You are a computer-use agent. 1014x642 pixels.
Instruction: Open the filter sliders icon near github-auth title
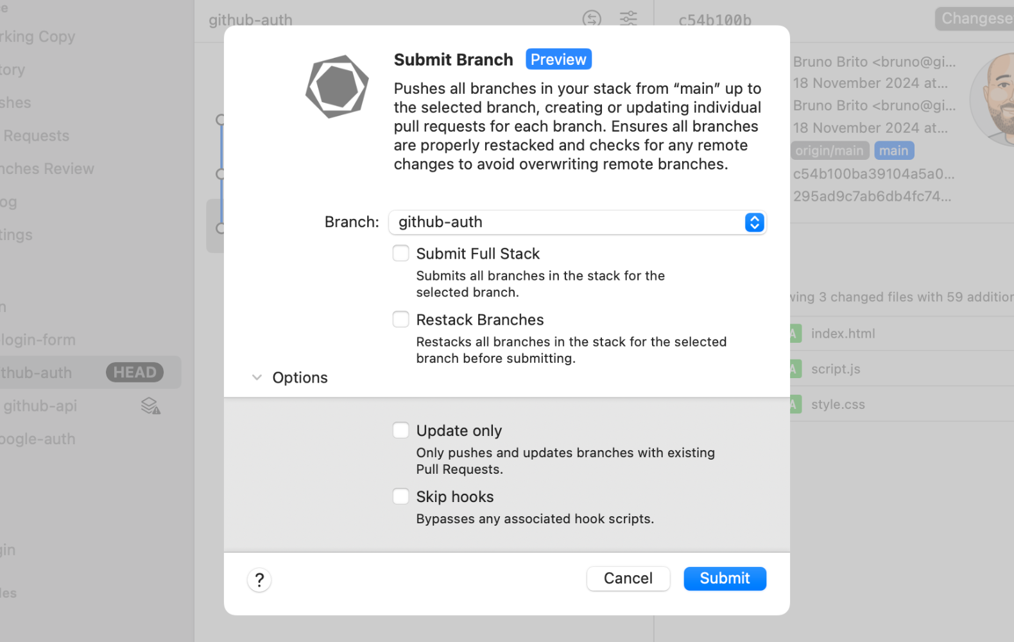(628, 19)
